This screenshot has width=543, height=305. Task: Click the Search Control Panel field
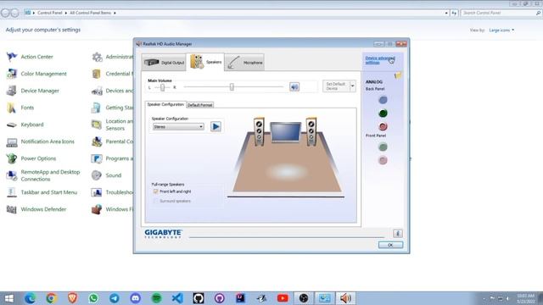(501, 13)
